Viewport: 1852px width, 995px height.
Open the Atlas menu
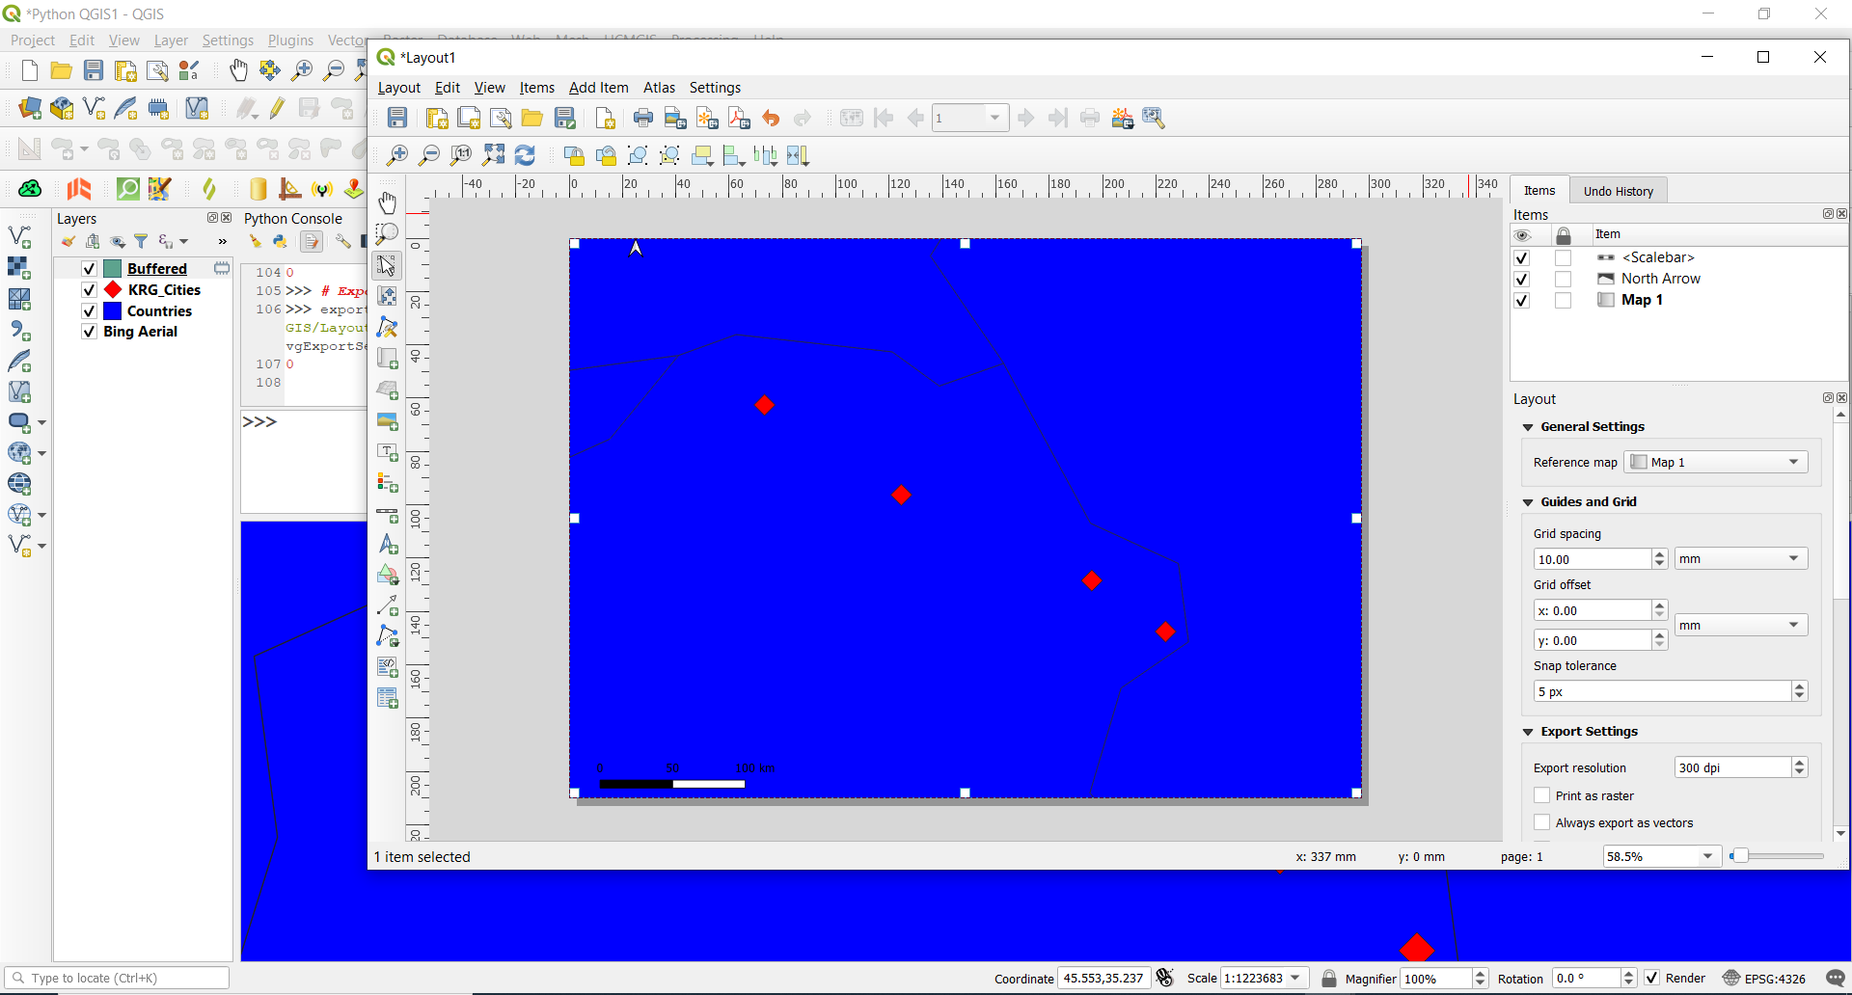click(x=659, y=88)
